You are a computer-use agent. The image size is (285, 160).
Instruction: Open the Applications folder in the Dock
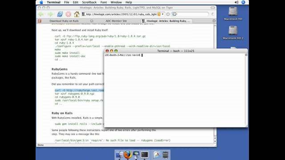(x=157, y=155)
